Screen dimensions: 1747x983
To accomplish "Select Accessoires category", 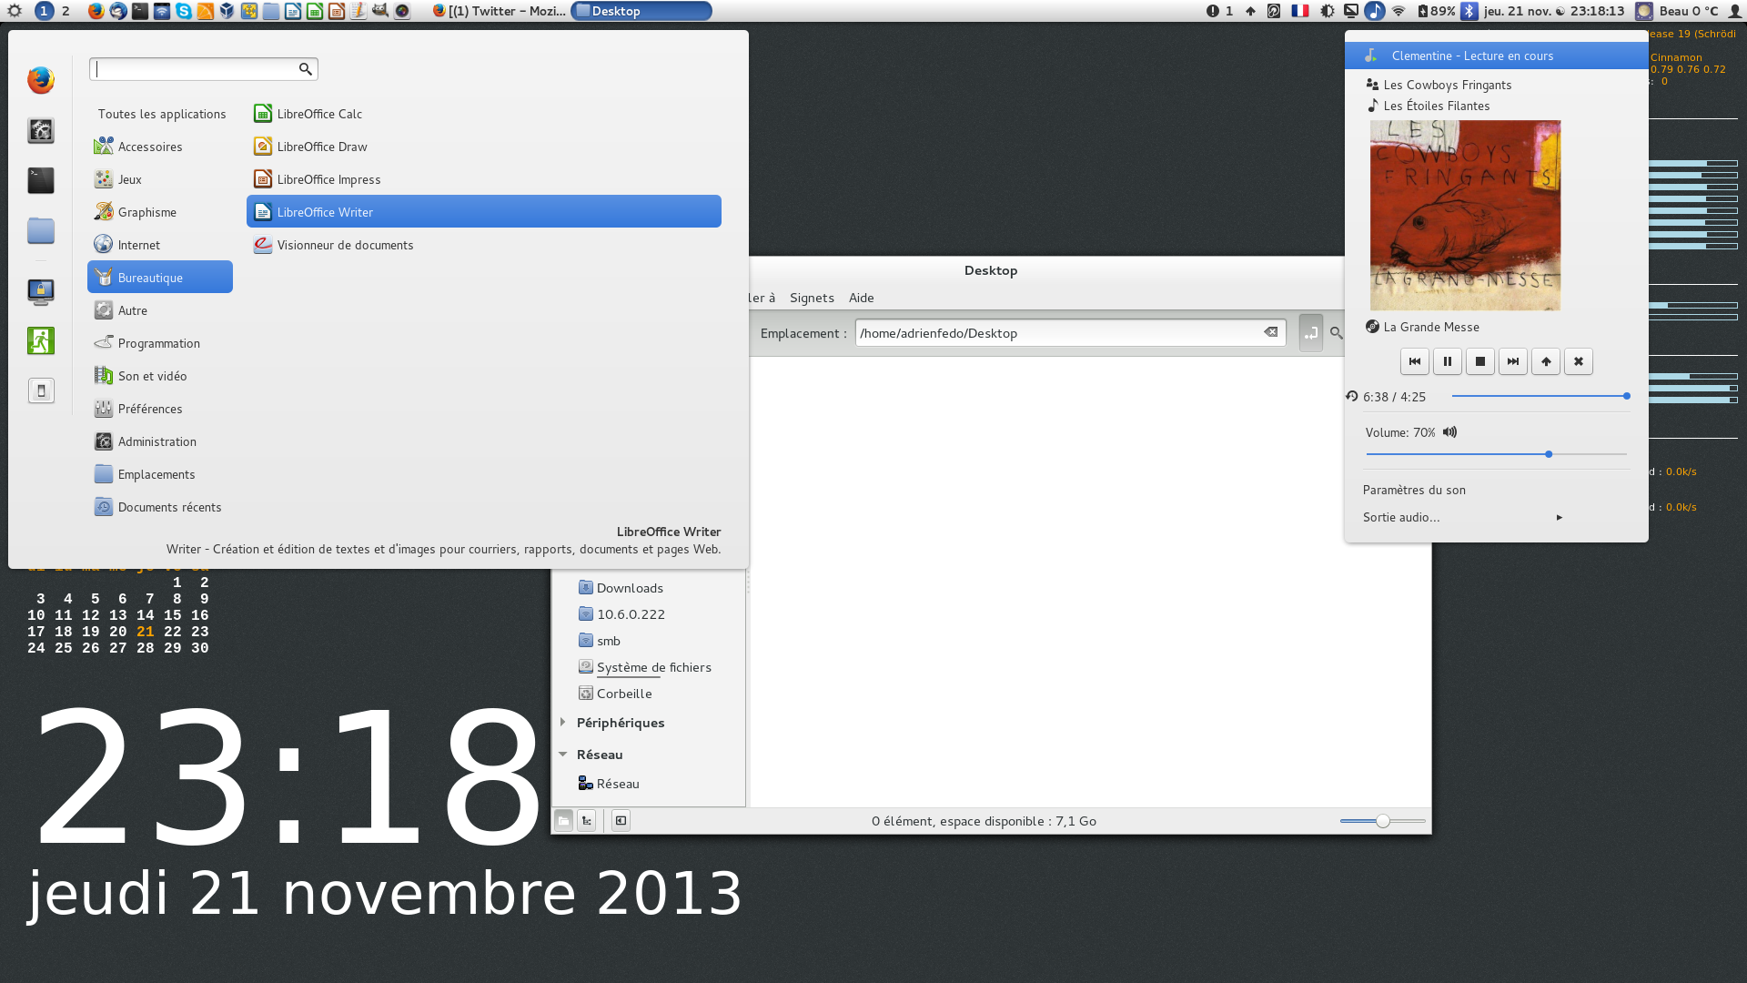I will (x=160, y=147).
